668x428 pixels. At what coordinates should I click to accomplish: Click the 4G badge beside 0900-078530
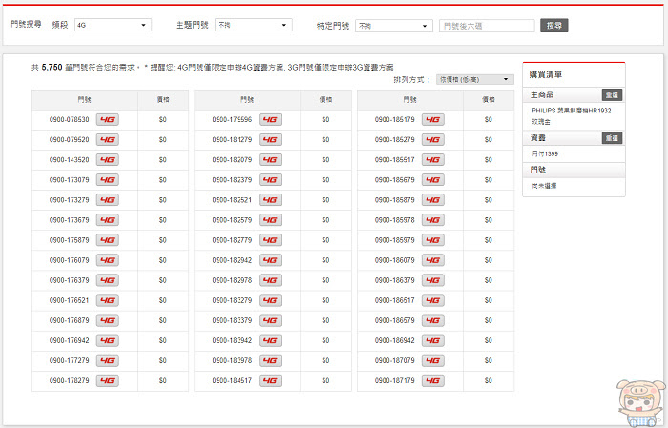pos(107,119)
